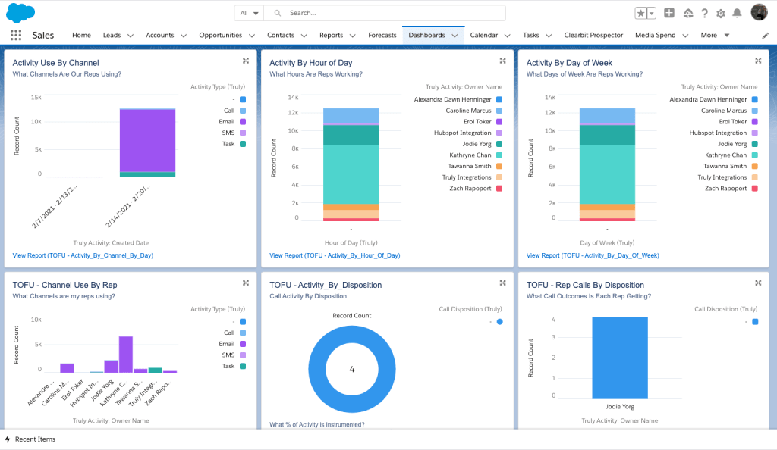Click the global quick-create plus icon

point(668,12)
